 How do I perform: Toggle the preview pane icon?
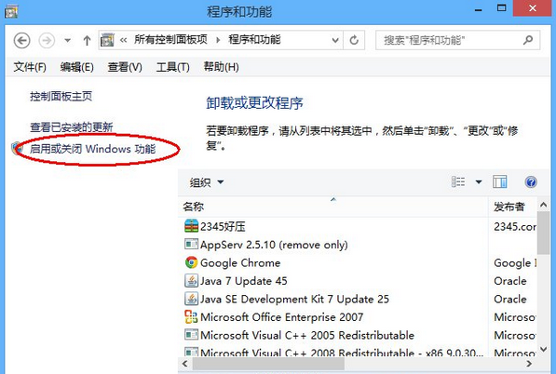(499, 182)
